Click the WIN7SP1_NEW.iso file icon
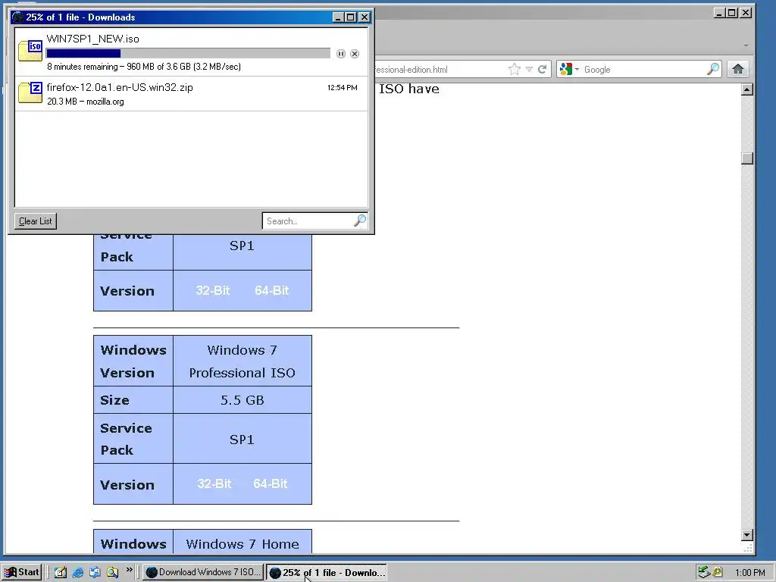The height and width of the screenshot is (582, 776). click(x=30, y=51)
